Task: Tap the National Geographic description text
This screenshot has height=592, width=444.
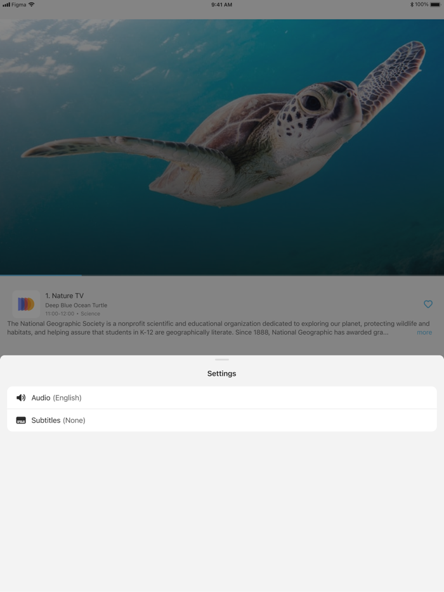Action: [x=218, y=328]
